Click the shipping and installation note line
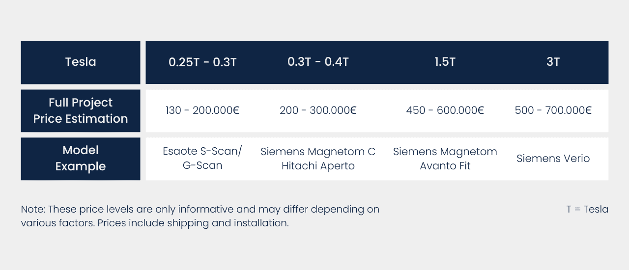Image resolution: width=629 pixels, height=270 pixels. pyautogui.click(x=154, y=223)
